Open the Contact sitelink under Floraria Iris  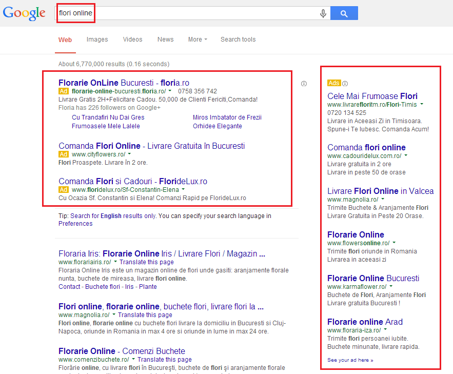[69, 286]
